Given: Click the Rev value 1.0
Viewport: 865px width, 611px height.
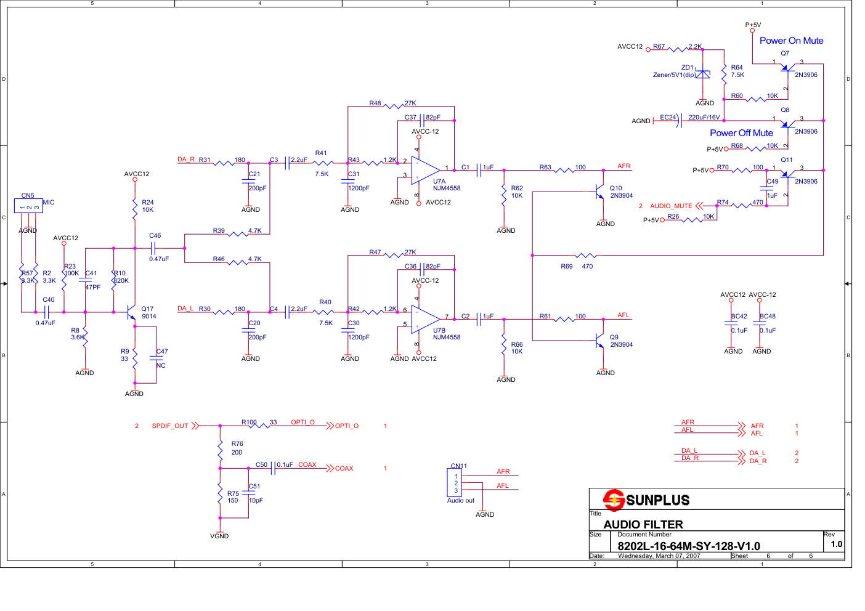Looking at the screenshot, I should pos(836,544).
